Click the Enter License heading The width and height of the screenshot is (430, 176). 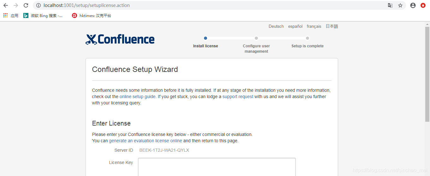click(111, 123)
